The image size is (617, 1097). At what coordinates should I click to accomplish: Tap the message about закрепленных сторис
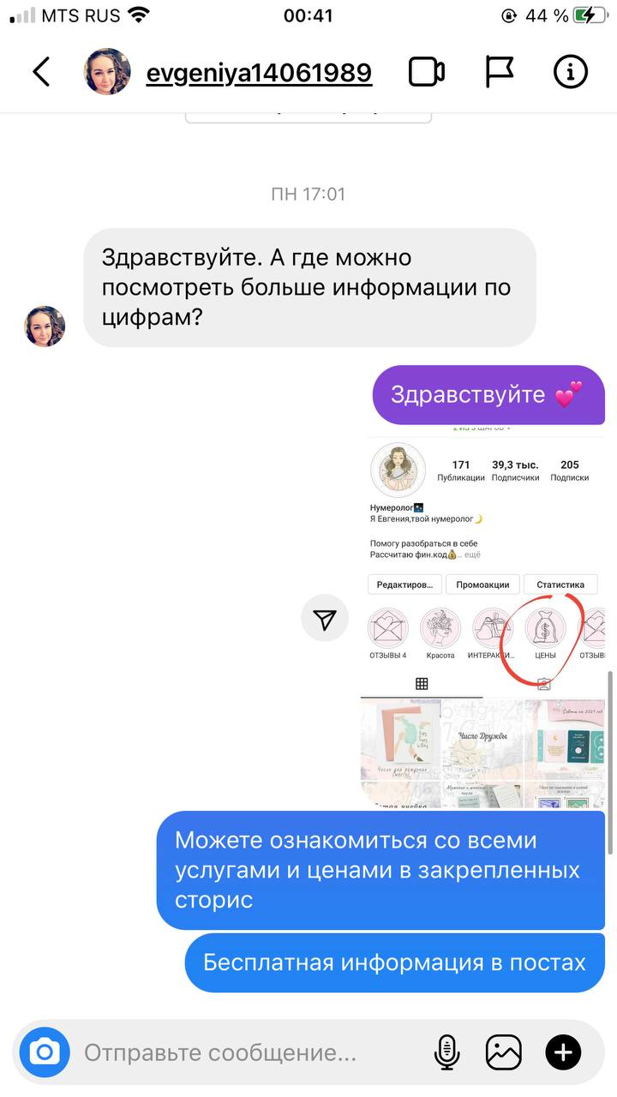tap(380, 871)
